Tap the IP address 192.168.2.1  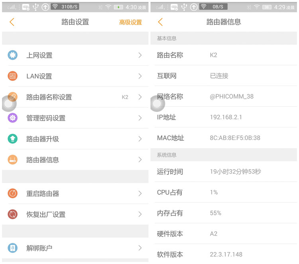pos(226,117)
